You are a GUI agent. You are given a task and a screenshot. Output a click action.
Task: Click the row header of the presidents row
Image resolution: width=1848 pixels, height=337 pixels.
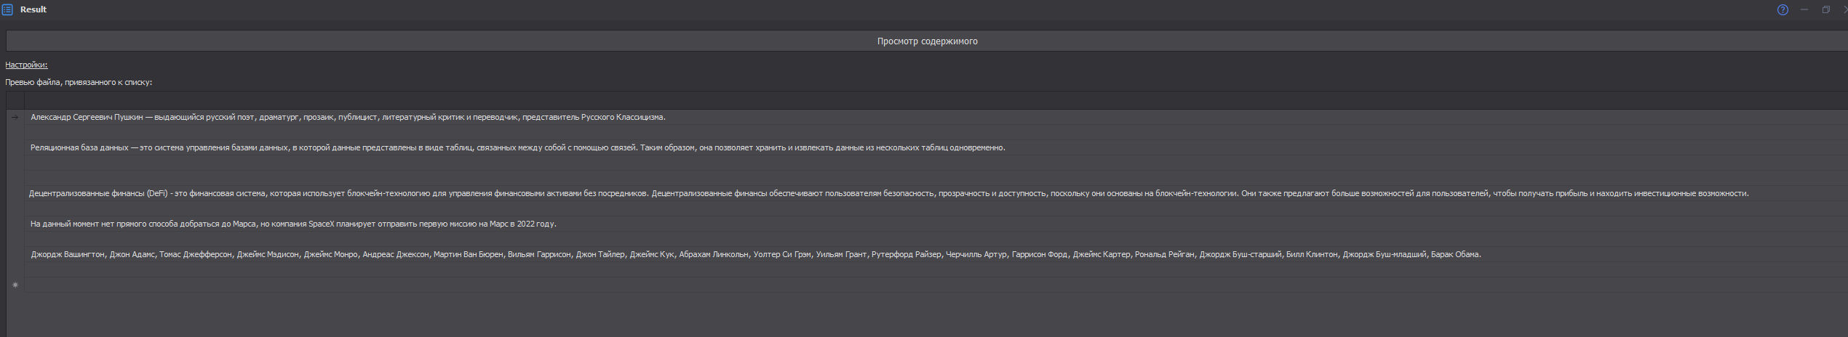pos(15,254)
